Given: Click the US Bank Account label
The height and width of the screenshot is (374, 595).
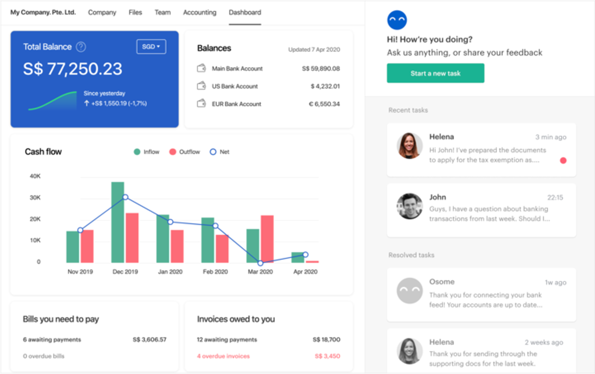Looking at the screenshot, I should 235,86.
